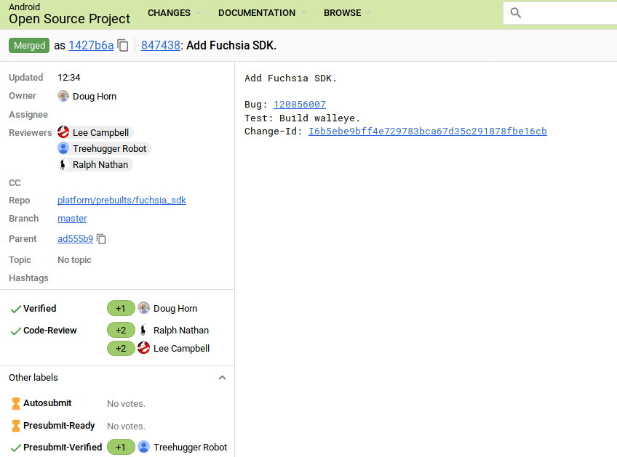The height and width of the screenshot is (457, 617).
Task: Click Ralph Nathan's avatar in Reviewers
Action: pyautogui.click(x=63, y=164)
